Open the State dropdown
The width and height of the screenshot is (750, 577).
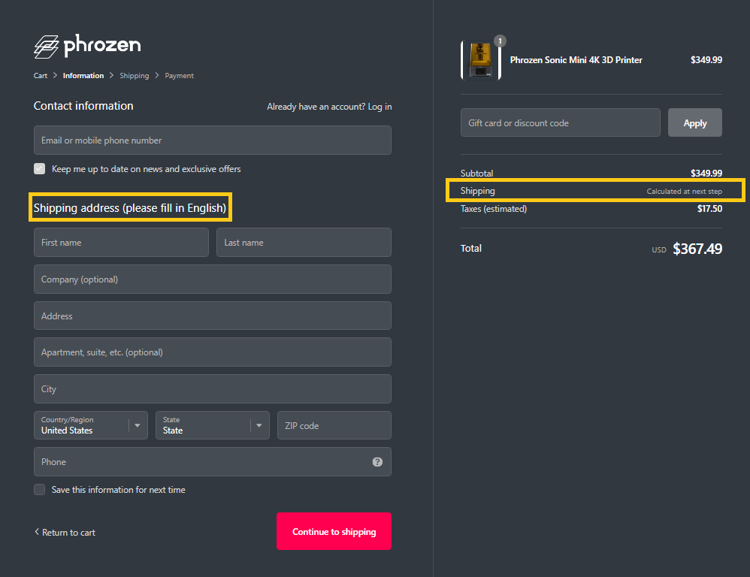point(212,425)
